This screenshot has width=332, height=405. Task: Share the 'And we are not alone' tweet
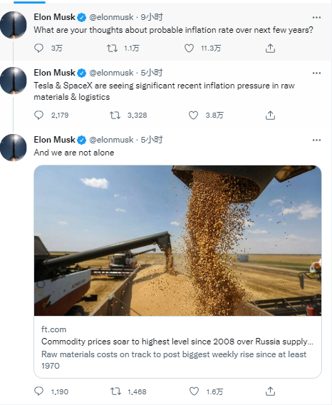click(x=270, y=391)
